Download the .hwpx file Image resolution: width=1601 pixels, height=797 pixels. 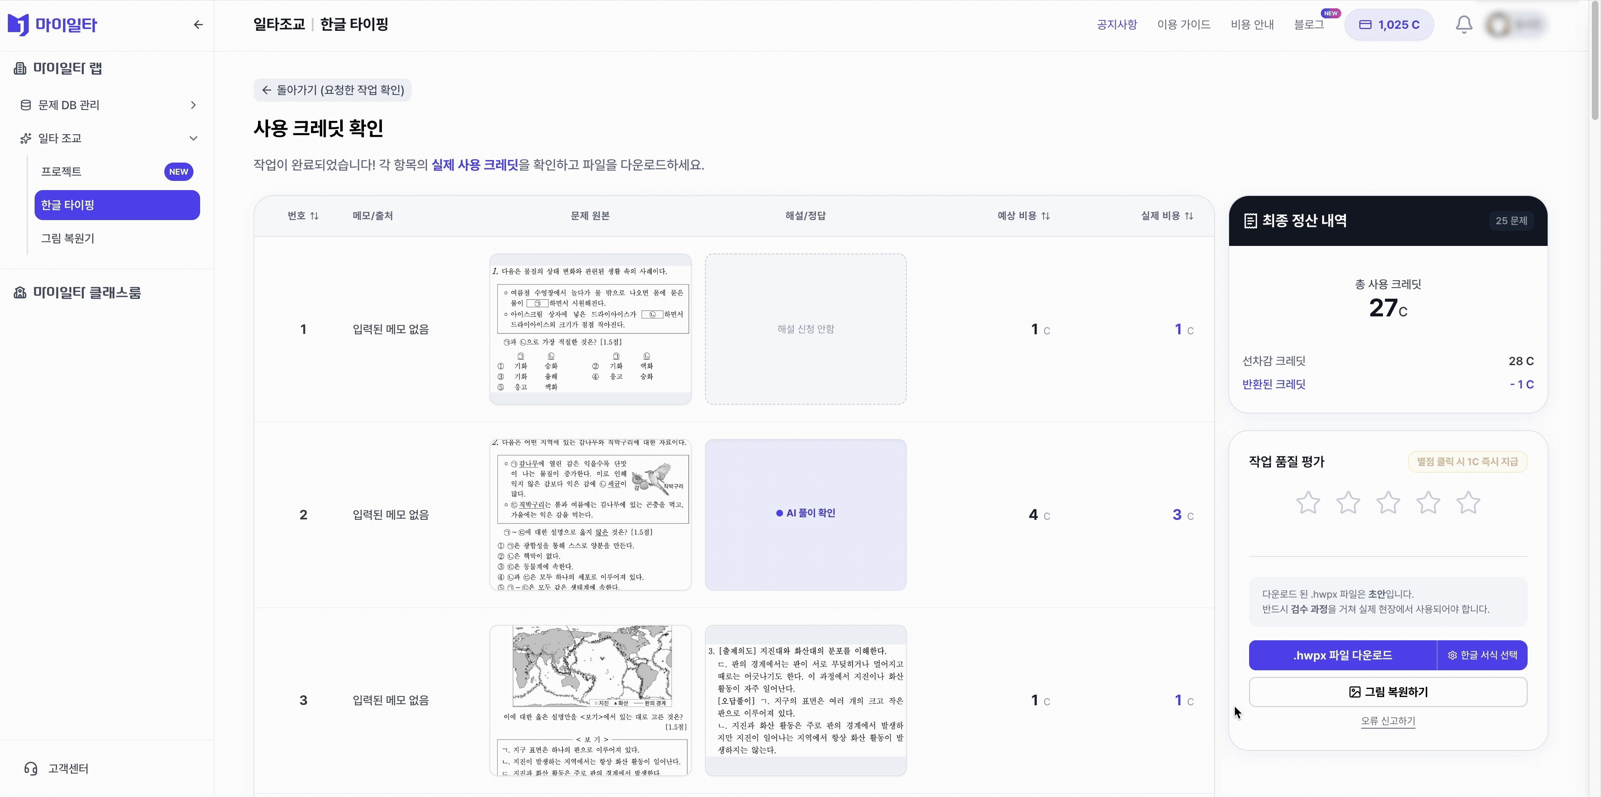pyautogui.click(x=1343, y=655)
